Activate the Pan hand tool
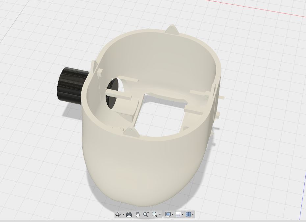This screenshot has width=306, height=222. coord(138,214)
